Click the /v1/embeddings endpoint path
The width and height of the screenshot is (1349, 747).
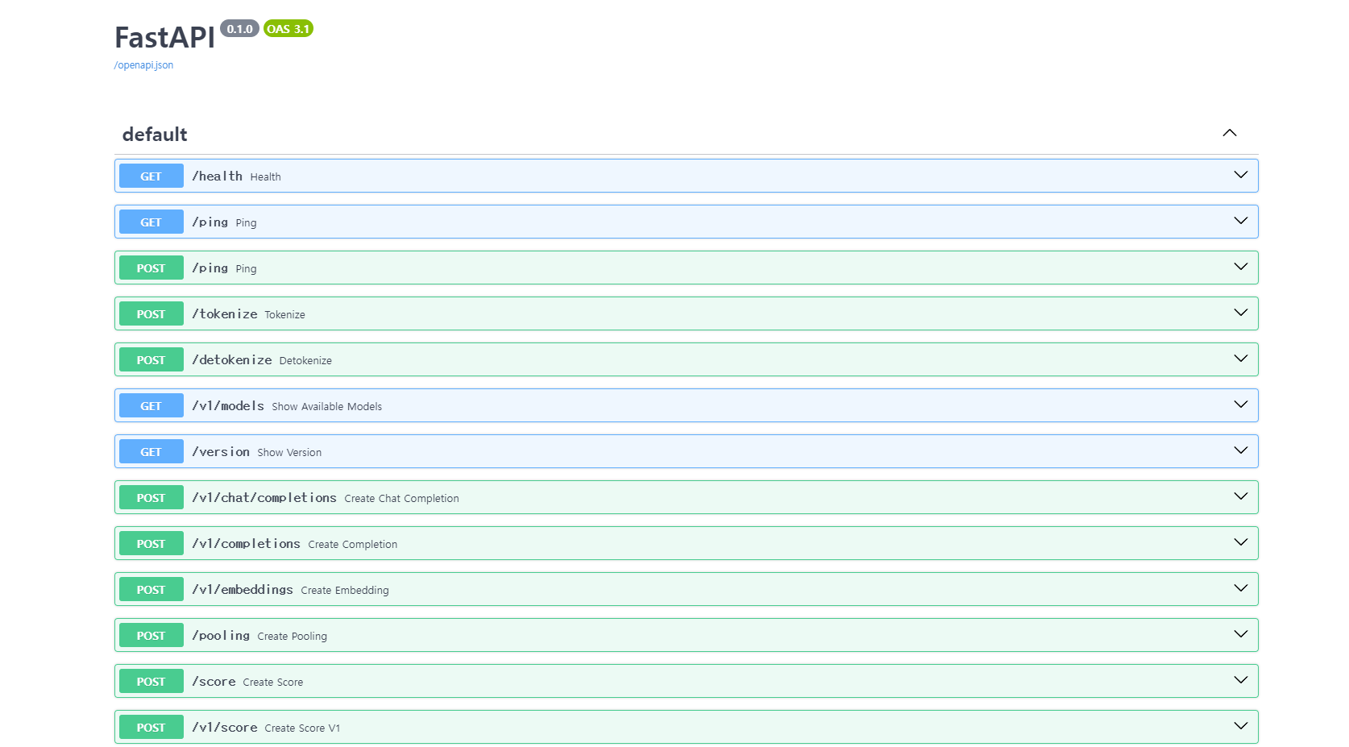(x=243, y=589)
